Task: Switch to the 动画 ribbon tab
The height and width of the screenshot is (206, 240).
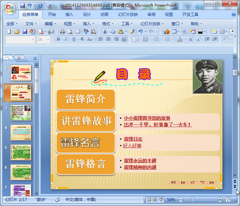Action: 104,15
